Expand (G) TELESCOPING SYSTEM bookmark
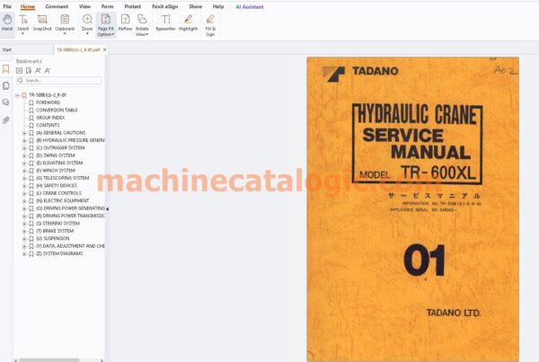Viewport: 539px width, 362px height. (x=24, y=178)
